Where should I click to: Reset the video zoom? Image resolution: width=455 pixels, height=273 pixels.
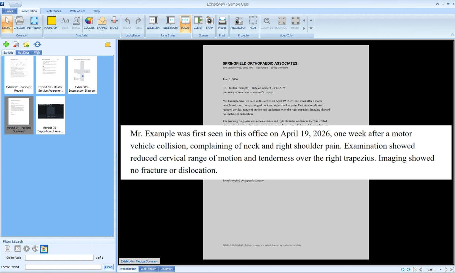point(295,23)
